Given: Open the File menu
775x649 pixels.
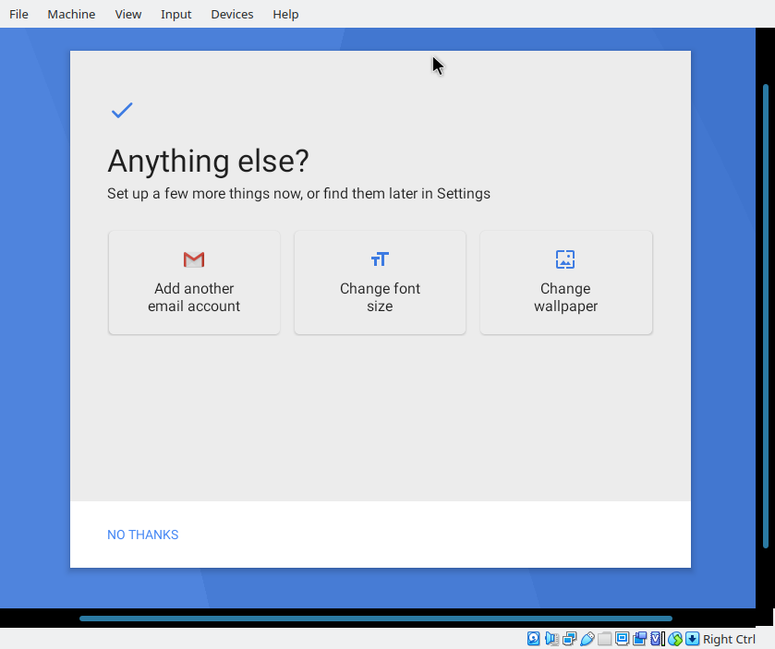Looking at the screenshot, I should coord(18,15).
